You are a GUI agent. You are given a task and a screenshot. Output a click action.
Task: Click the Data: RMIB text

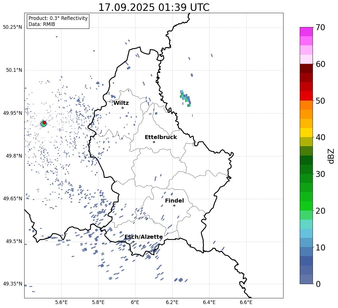[x=42, y=24]
